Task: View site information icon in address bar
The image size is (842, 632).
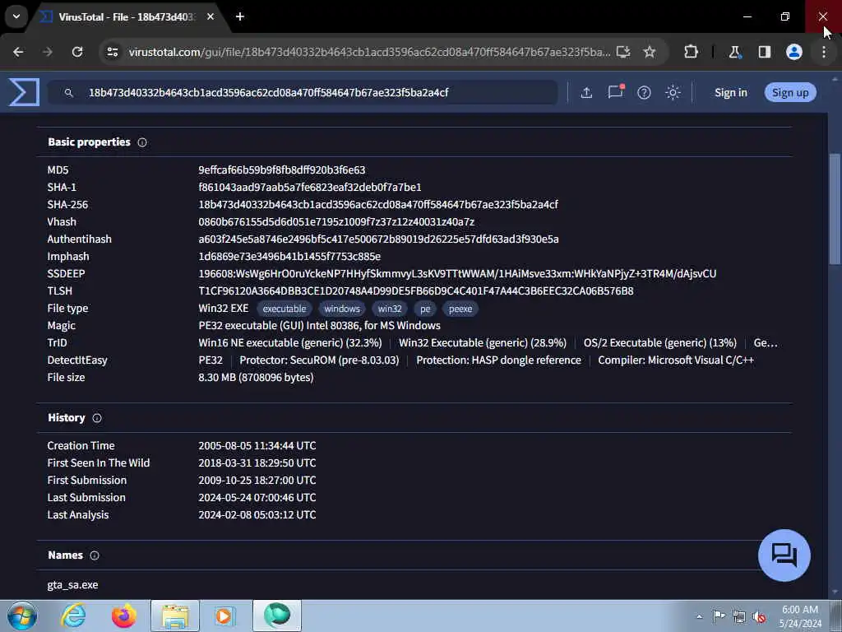Action: (113, 52)
